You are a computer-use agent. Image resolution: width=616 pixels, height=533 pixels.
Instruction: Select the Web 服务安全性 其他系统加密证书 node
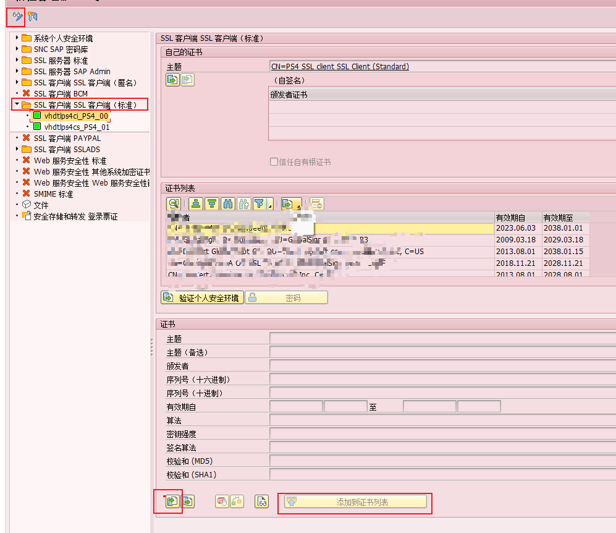[91, 172]
